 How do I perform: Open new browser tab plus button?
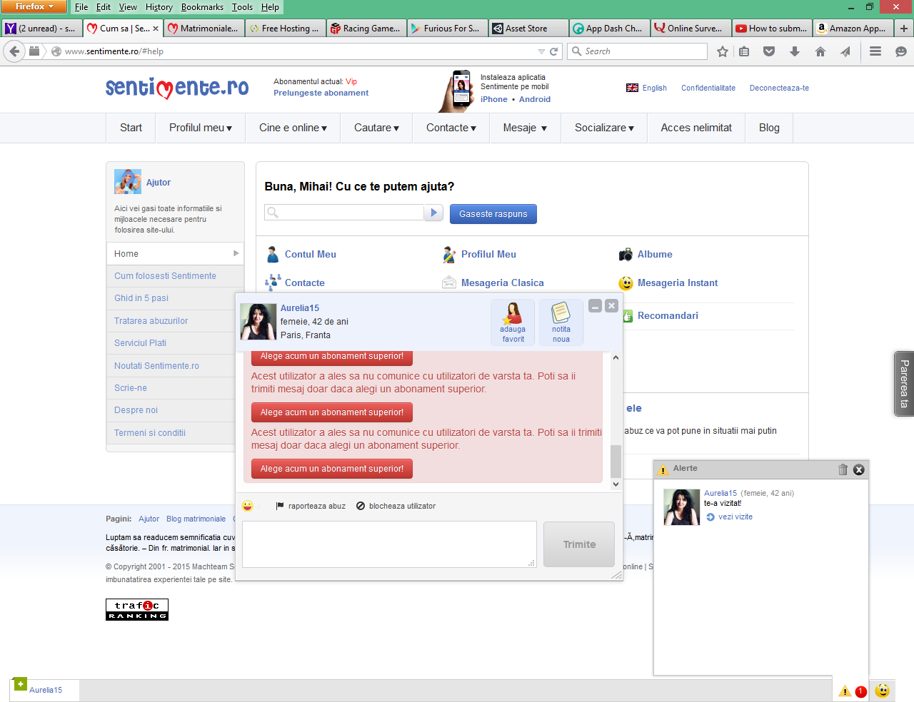[x=904, y=29]
